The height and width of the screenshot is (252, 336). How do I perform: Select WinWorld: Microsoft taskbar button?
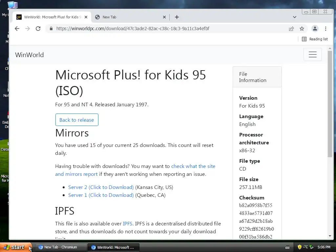[x=114, y=247]
